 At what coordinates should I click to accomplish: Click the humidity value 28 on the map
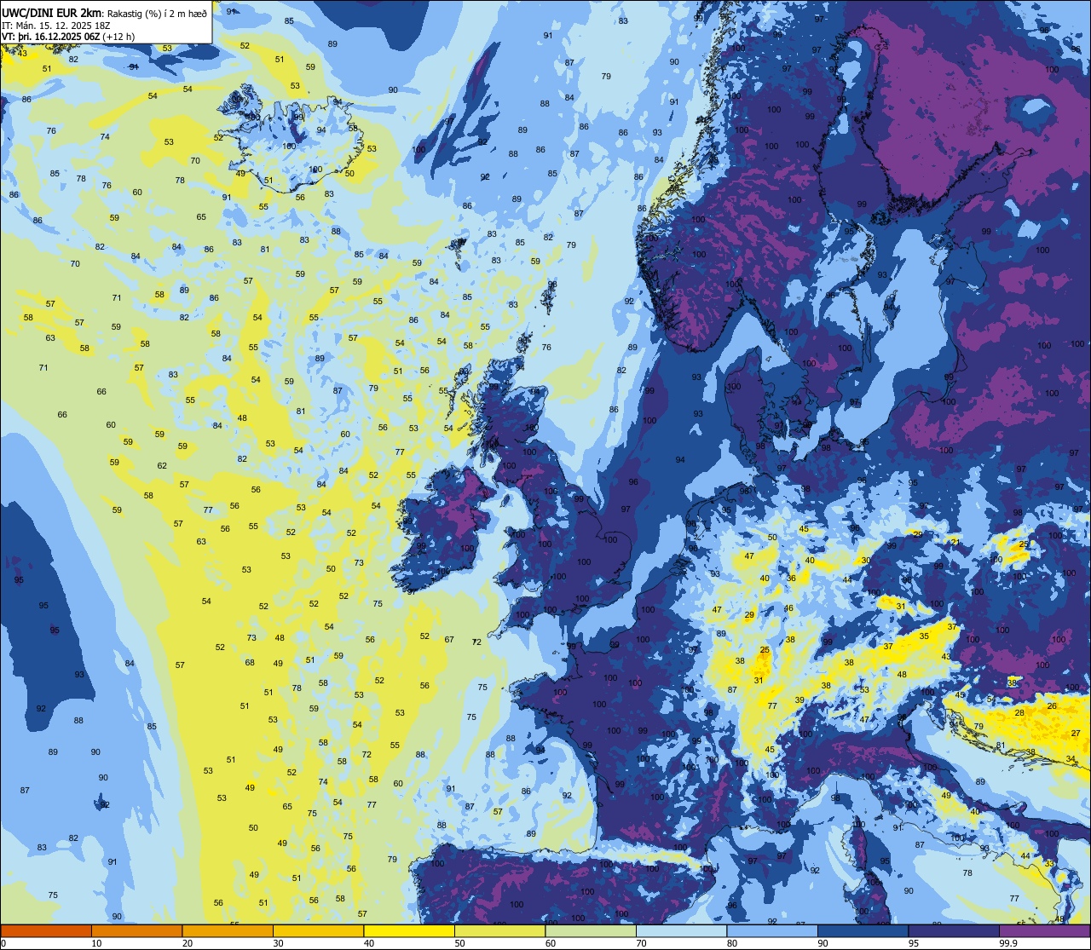coord(1019,712)
